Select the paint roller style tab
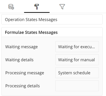This screenshot has width=106, height=96. click(37, 7)
